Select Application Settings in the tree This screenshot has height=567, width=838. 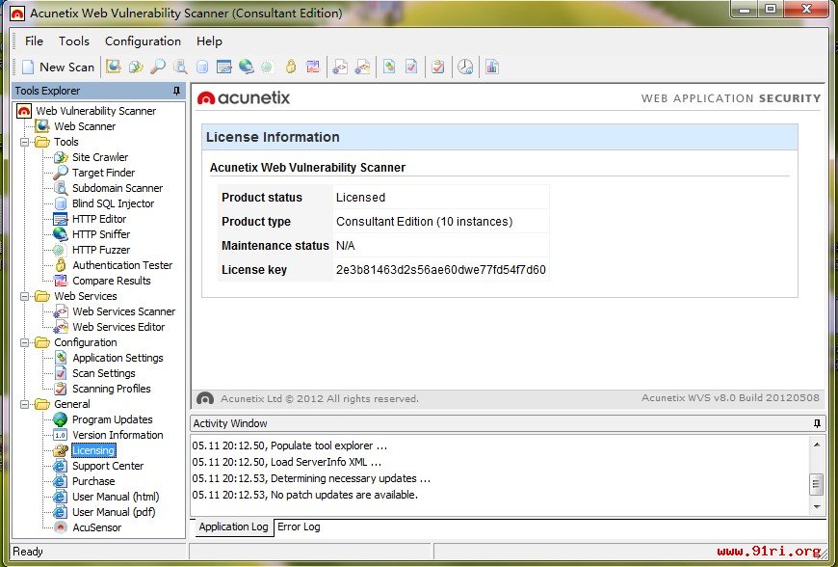click(x=118, y=359)
